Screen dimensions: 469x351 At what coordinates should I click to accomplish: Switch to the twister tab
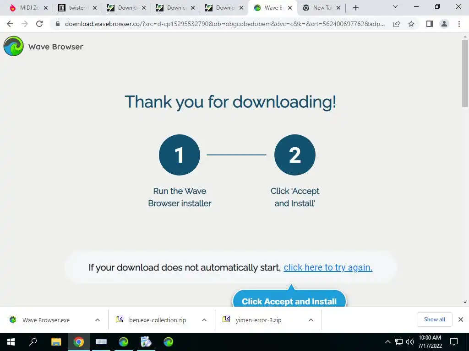pos(74,8)
